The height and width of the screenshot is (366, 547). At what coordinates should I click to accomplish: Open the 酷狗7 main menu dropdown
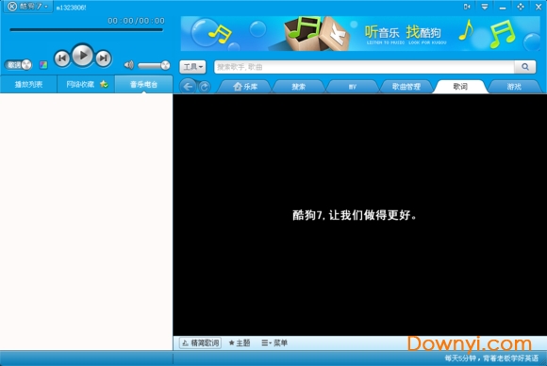pos(28,7)
